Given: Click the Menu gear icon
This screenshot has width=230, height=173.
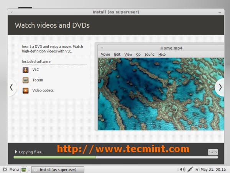Looking at the screenshot, I should [x=5, y=170].
